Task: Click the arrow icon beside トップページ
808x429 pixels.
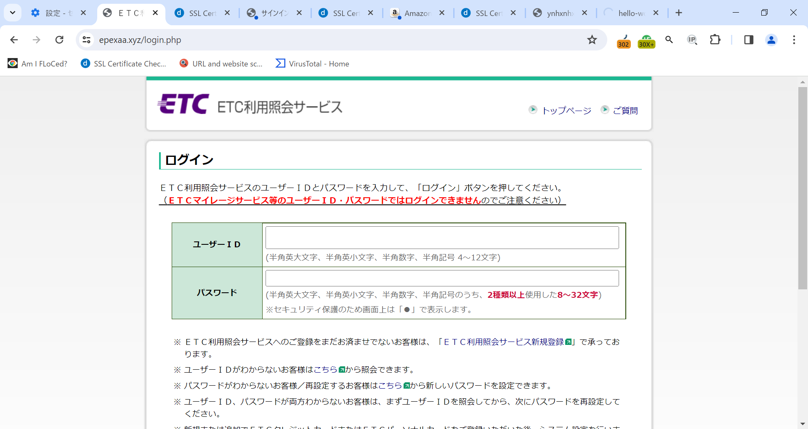Action: pyautogui.click(x=533, y=110)
